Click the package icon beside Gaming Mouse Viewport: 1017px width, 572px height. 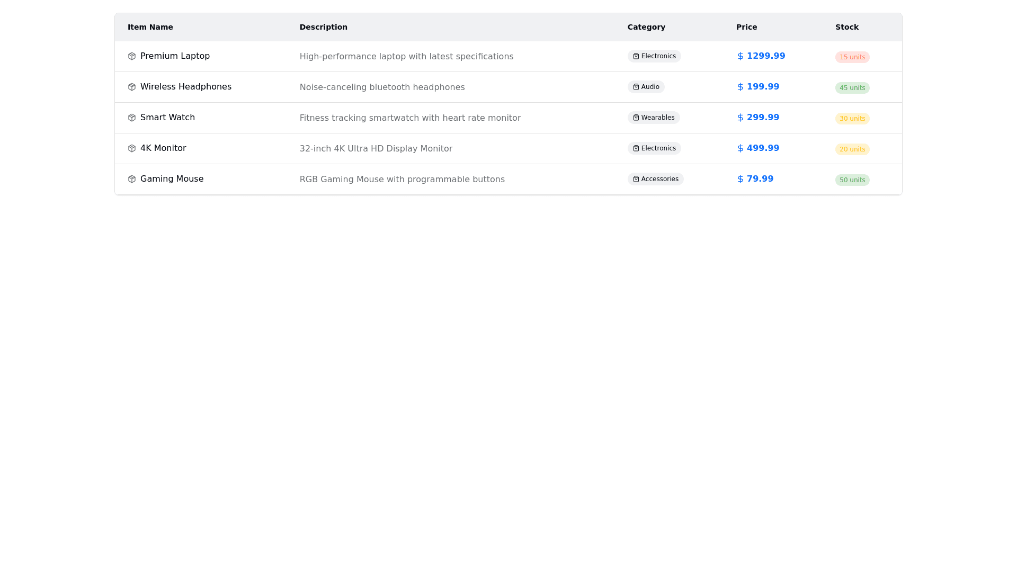pos(132,179)
